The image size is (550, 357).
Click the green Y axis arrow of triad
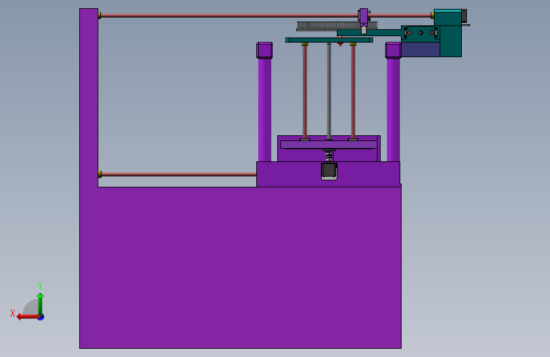[x=41, y=304]
